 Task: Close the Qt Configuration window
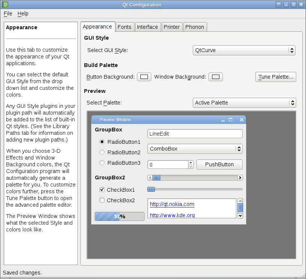pos(301,4)
